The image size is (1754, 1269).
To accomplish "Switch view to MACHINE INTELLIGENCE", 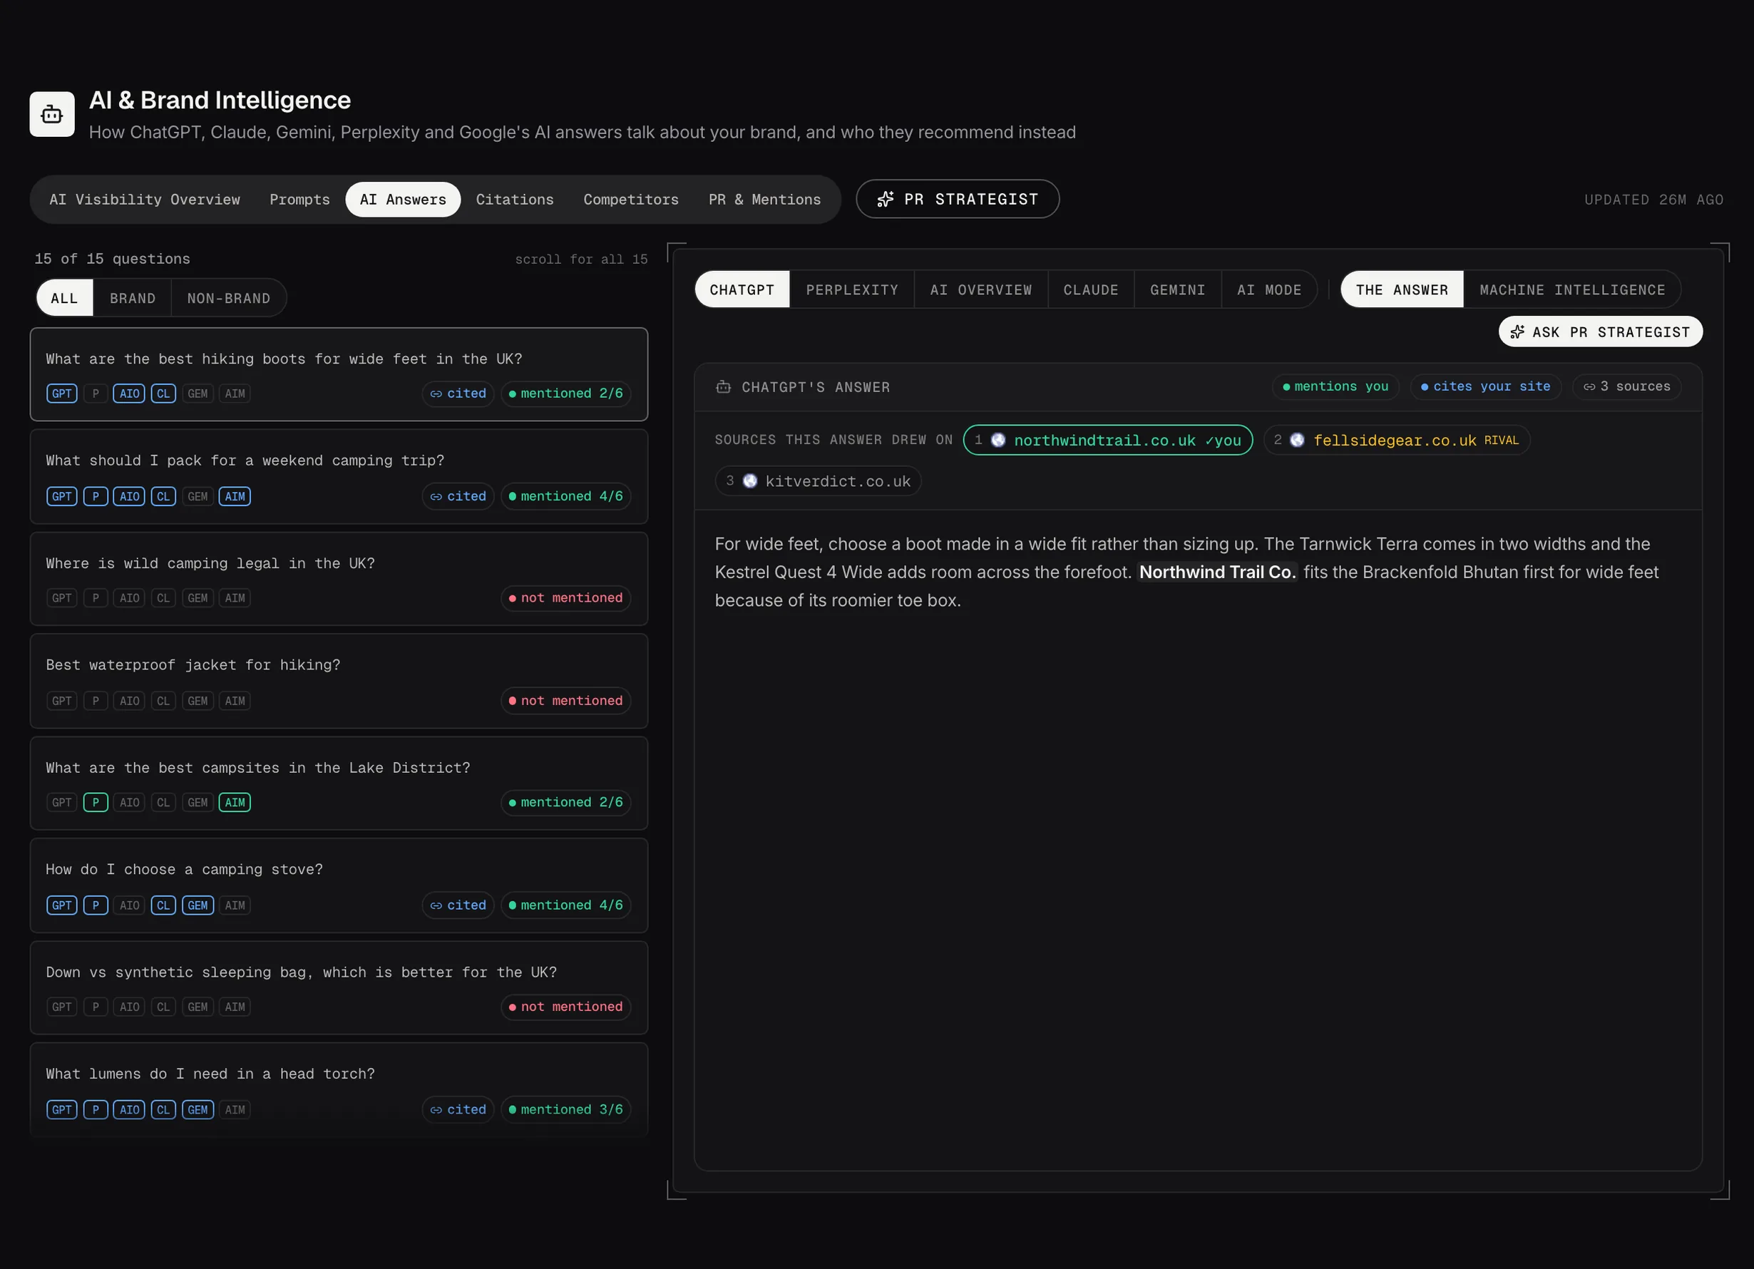I will point(1572,290).
